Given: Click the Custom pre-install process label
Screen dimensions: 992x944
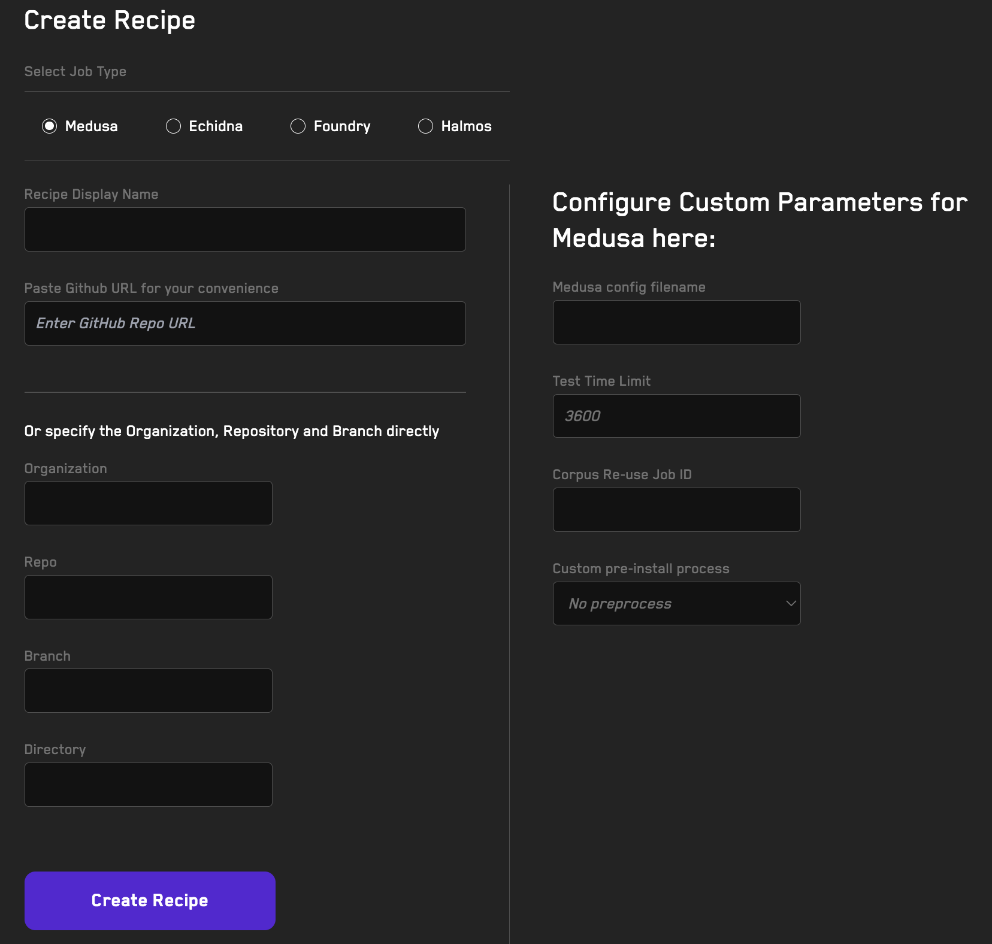Looking at the screenshot, I should (x=641, y=568).
